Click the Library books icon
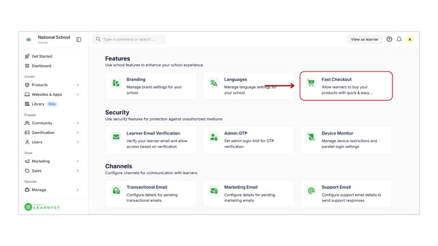 click(x=27, y=104)
